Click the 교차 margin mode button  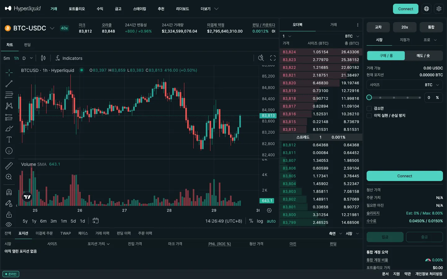(x=378, y=27)
